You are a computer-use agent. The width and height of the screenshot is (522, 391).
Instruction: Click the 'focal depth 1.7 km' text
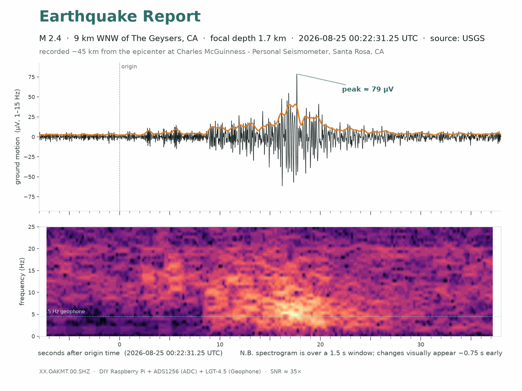tap(248, 38)
